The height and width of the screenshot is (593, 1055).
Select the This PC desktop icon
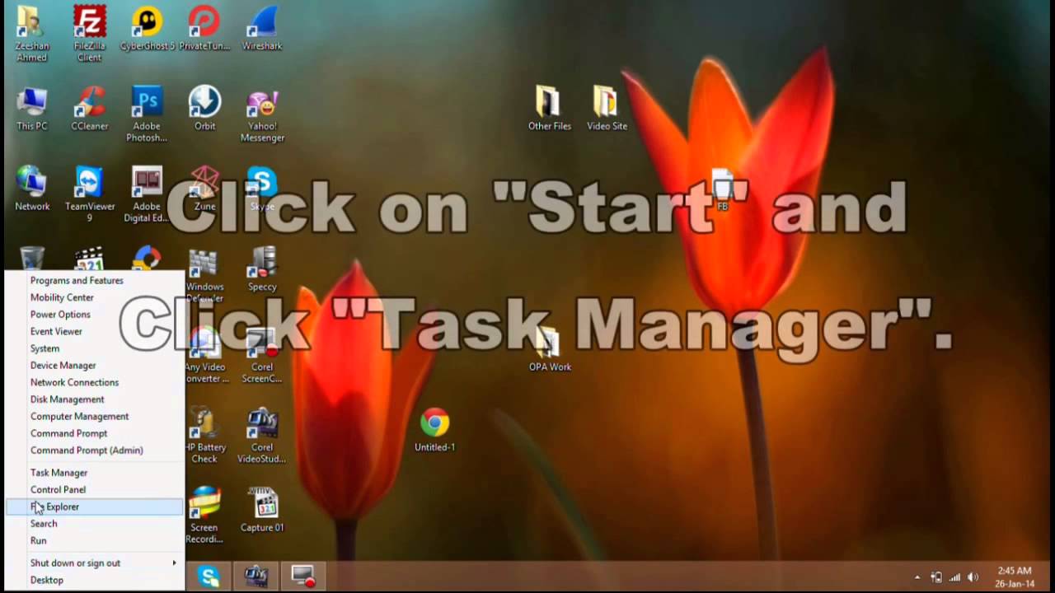32,108
